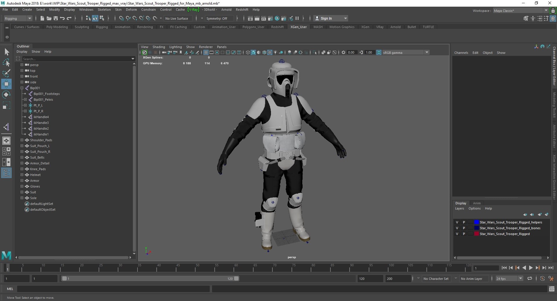The width and height of the screenshot is (557, 301).
Task: Play the animation forward
Action: [x=531, y=268]
